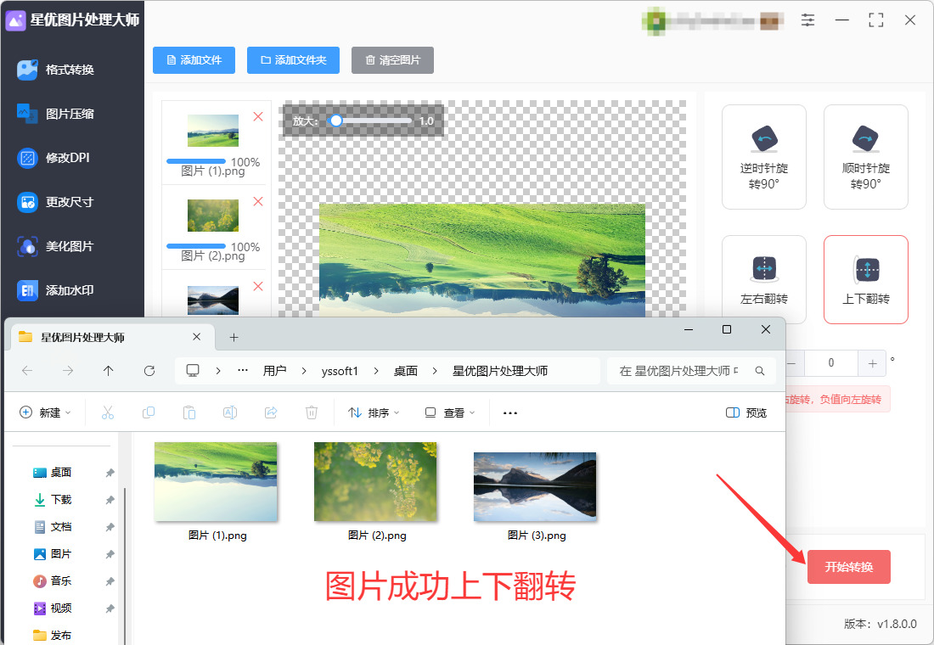The height and width of the screenshot is (645, 934).
Task: Rotate image counterclockwise 90° (逆时针旋转90°)
Action: click(x=763, y=157)
